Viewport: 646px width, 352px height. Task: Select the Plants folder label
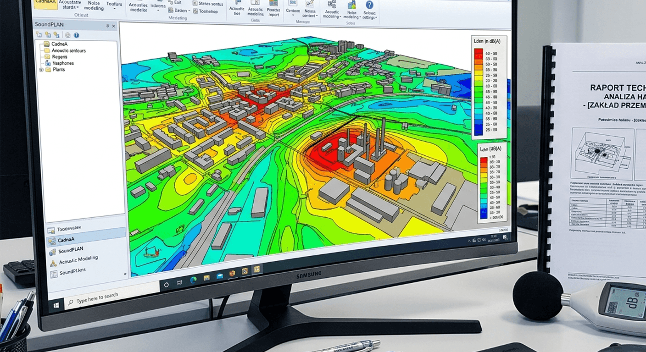point(59,70)
